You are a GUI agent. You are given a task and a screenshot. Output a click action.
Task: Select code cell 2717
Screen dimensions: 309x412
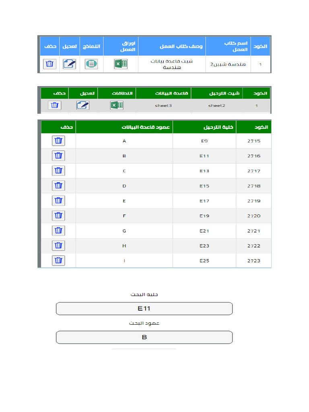click(254, 171)
